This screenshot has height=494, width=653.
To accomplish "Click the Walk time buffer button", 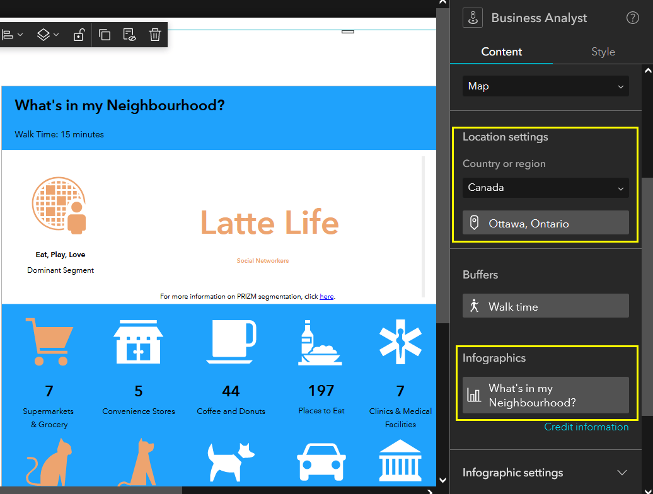I will [x=546, y=306].
